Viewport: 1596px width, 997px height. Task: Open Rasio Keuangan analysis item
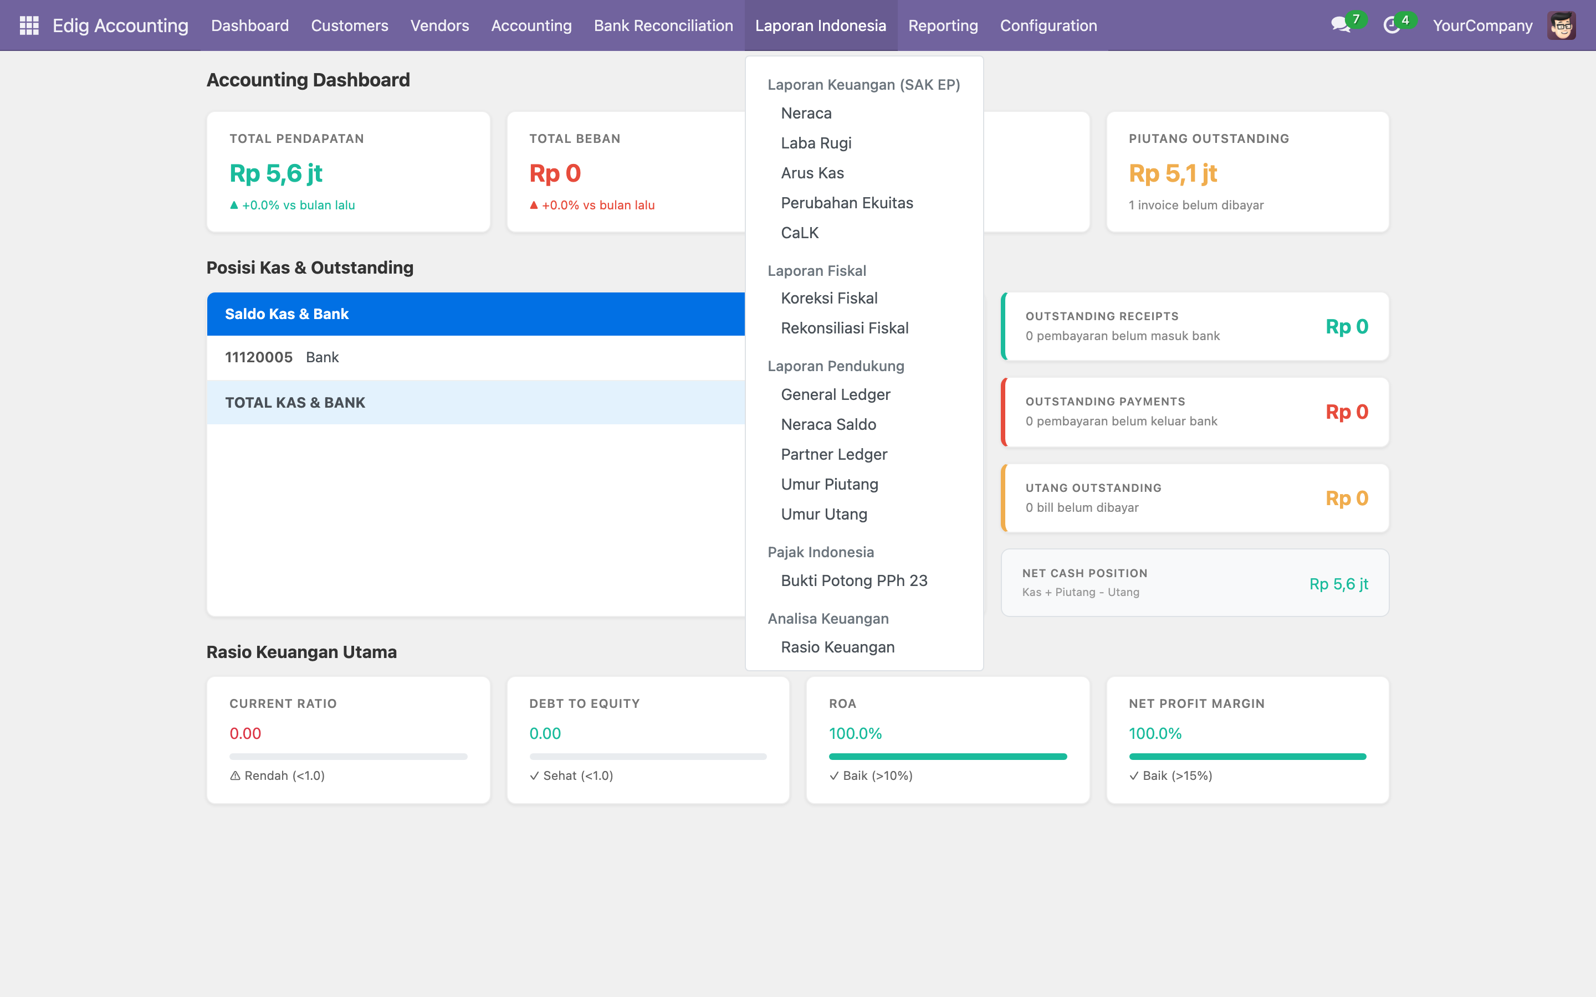[837, 647]
